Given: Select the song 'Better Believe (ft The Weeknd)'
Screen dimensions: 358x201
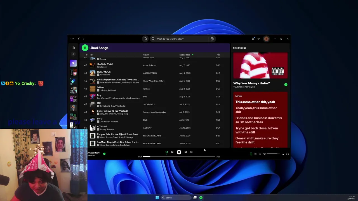Looking at the screenshot, I should [112, 111].
